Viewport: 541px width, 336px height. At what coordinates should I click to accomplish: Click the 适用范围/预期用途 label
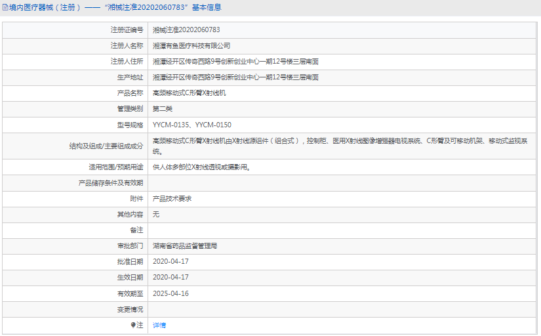pyautogui.click(x=116, y=167)
